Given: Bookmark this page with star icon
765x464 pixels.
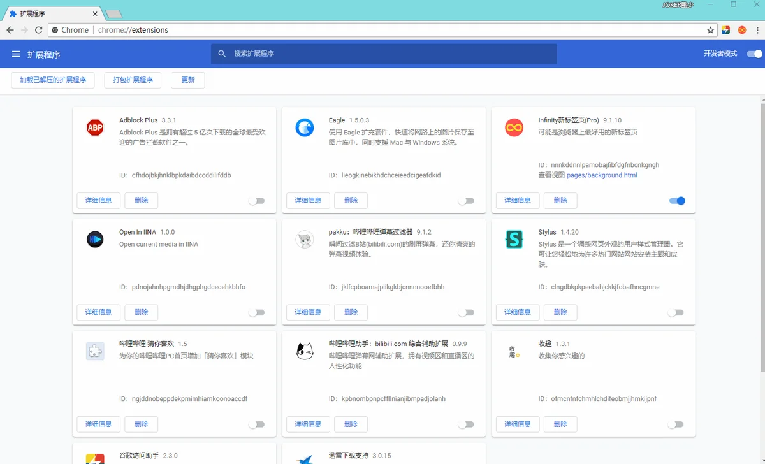Looking at the screenshot, I should [711, 30].
